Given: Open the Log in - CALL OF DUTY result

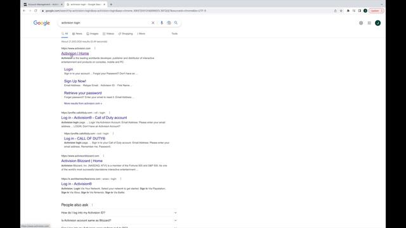Looking at the screenshot, I should pos(84,139).
